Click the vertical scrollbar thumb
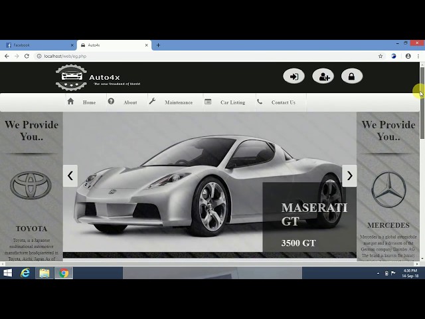Screen dimensions: 425x319 pos(422,103)
